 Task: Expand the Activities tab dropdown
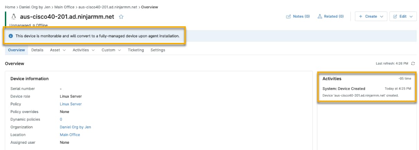(x=83, y=50)
